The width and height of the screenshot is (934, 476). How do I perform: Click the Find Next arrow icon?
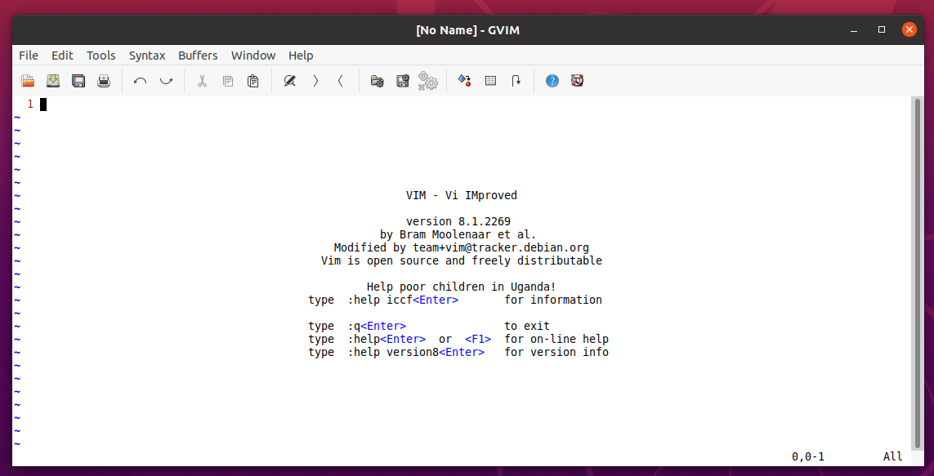[x=315, y=80]
